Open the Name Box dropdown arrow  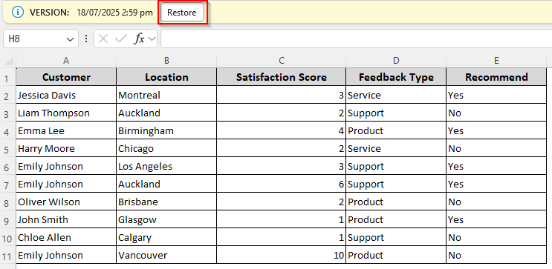coord(70,39)
